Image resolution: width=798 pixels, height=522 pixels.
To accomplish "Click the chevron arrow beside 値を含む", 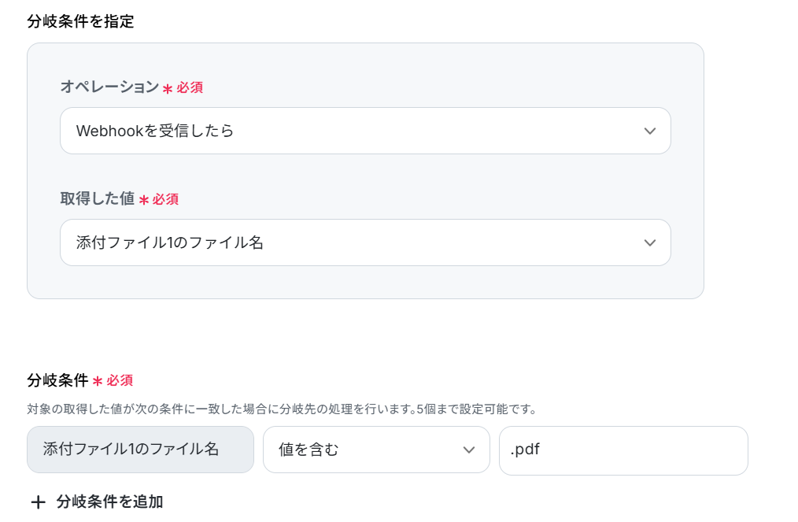I will (469, 450).
